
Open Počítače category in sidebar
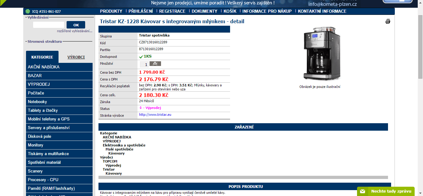[59, 93]
